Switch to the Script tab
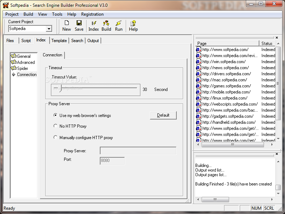Screen dimensions: 285x214 (26, 41)
